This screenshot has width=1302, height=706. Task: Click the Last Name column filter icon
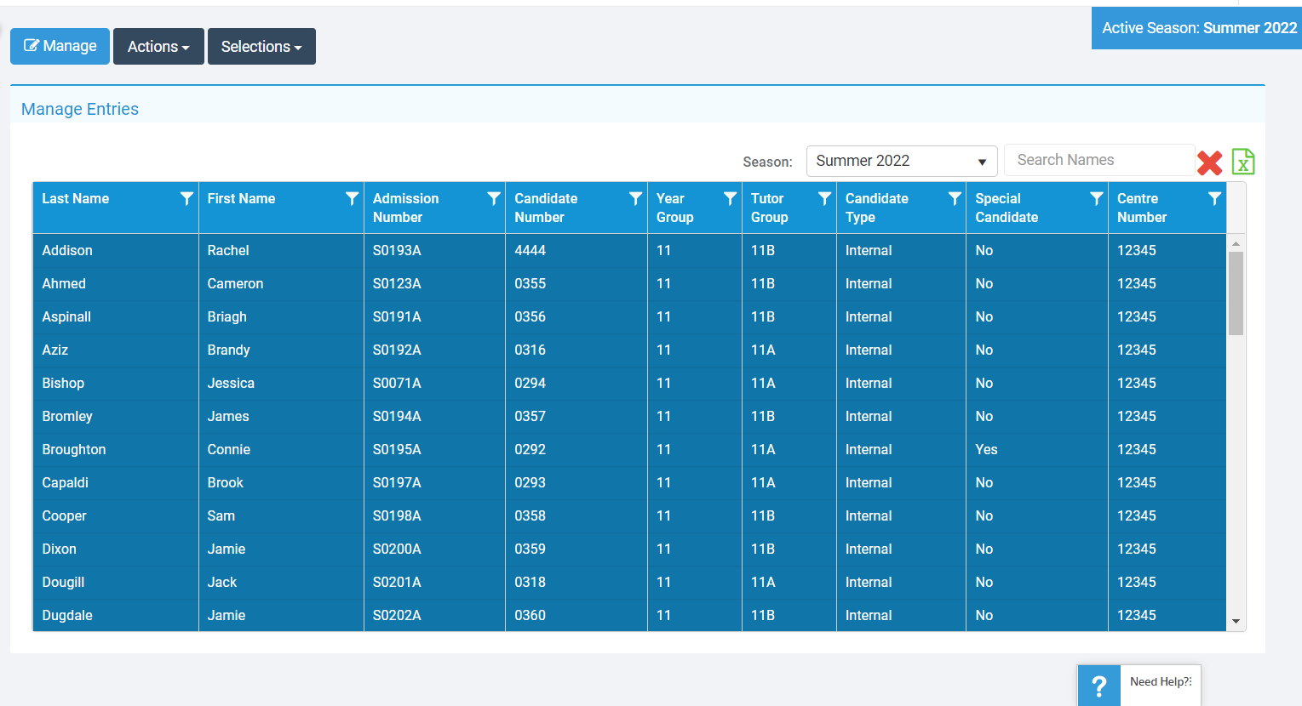186,198
